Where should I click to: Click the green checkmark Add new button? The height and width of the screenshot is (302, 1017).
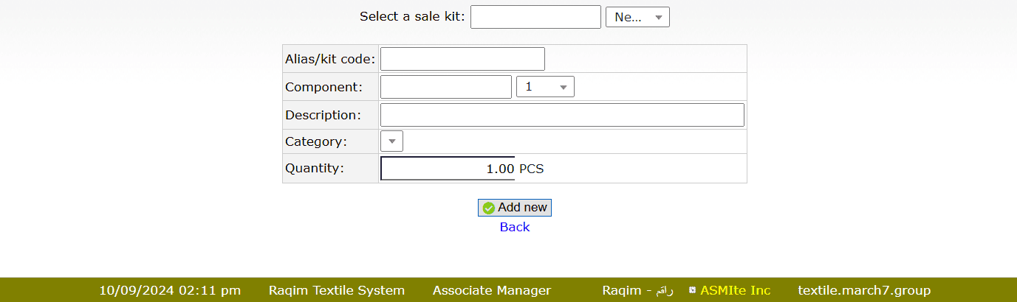click(x=515, y=208)
